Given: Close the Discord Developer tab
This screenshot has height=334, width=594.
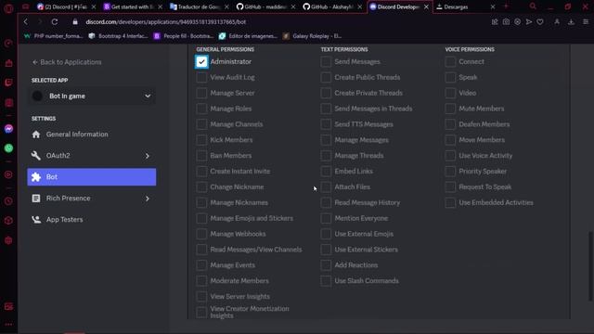Looking at the screenshot, I should point(426,6).
